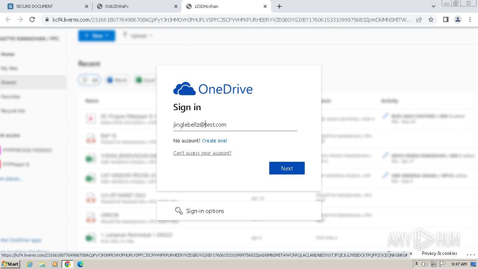Open media player taskbar icon
478x269 pixels.
pos(55,264)
